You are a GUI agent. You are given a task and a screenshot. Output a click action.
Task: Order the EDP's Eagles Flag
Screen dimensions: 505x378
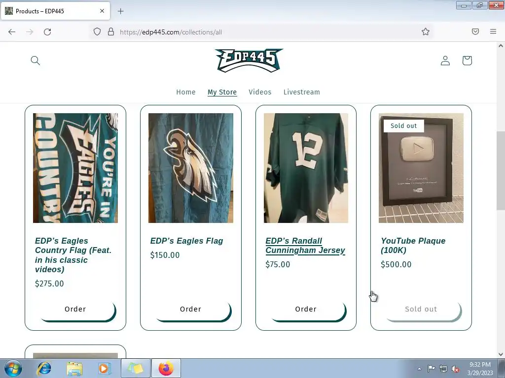(x=191, y=309)
